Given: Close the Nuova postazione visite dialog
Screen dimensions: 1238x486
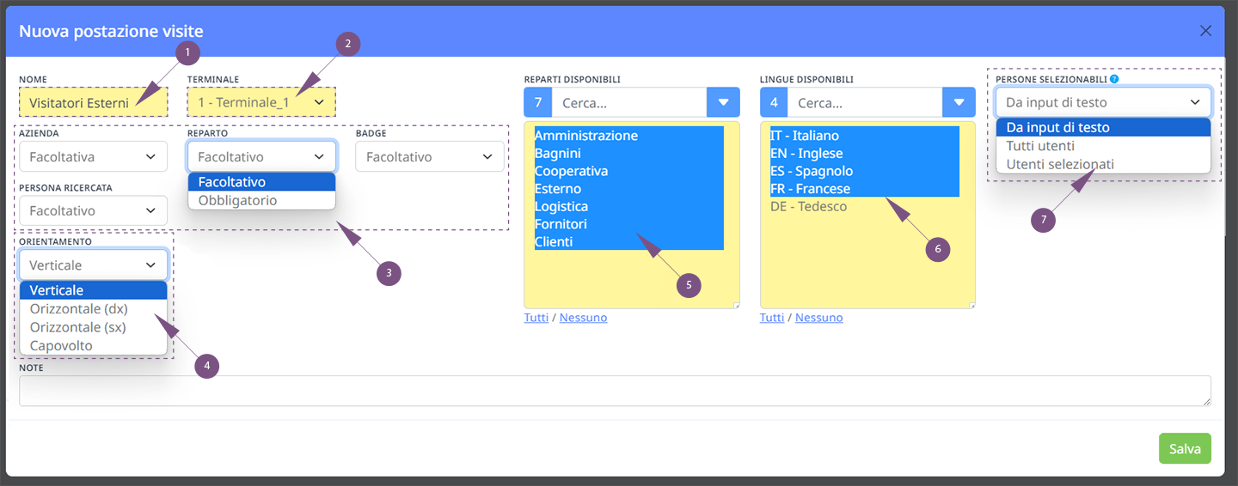Looking at the screenshot, I should (1205, 31).
